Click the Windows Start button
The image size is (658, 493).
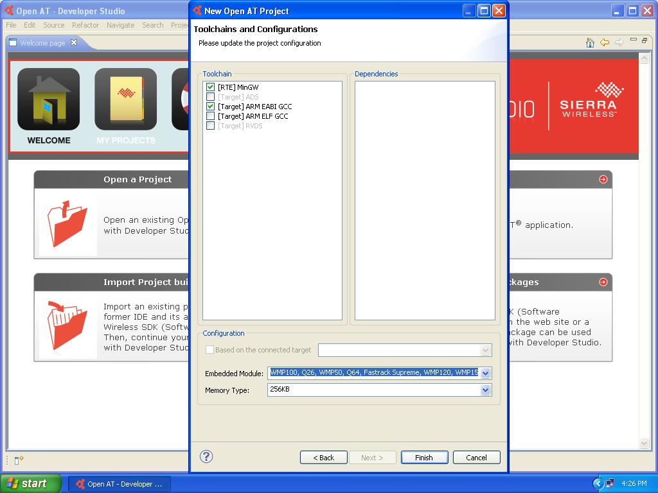31,483
